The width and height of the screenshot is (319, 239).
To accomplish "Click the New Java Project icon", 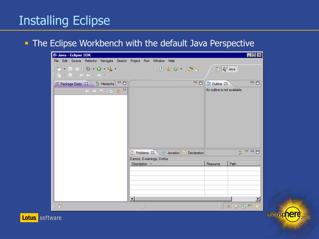I will pyautogui.click(x=162, y=69).
